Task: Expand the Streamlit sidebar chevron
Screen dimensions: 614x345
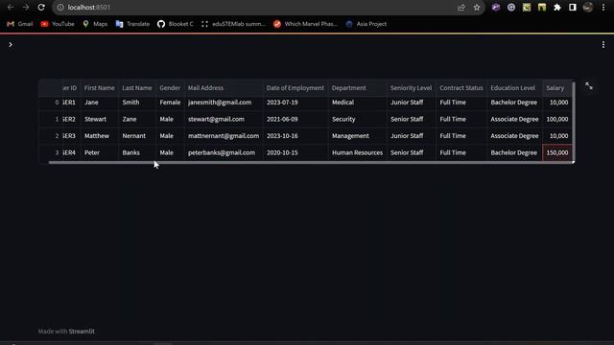Action: [x=11, y=45]
